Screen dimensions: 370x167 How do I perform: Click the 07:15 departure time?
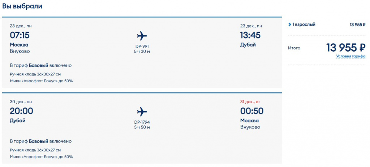(x=20, y=35)
